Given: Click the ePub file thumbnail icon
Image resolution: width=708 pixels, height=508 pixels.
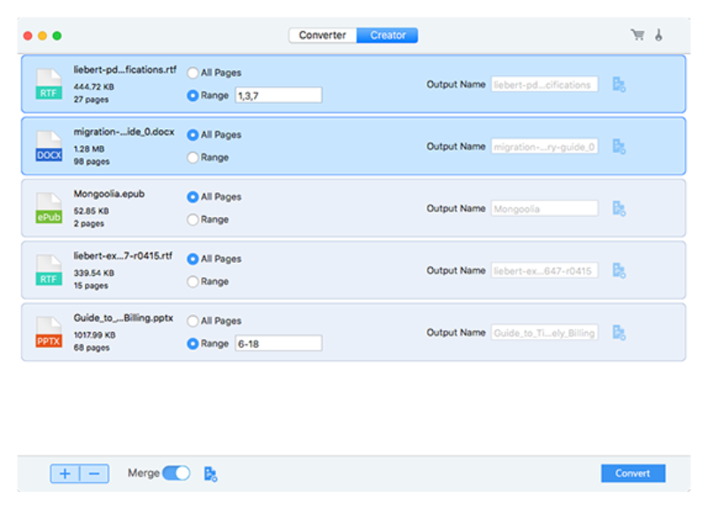Looking at the screenshot, I should coord(49,209).
